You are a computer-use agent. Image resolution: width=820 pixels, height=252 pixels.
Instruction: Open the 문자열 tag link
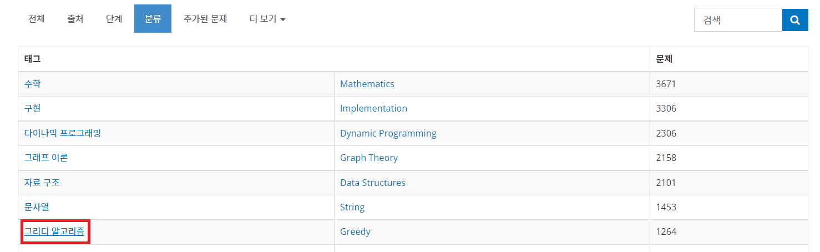coord(37,207)
